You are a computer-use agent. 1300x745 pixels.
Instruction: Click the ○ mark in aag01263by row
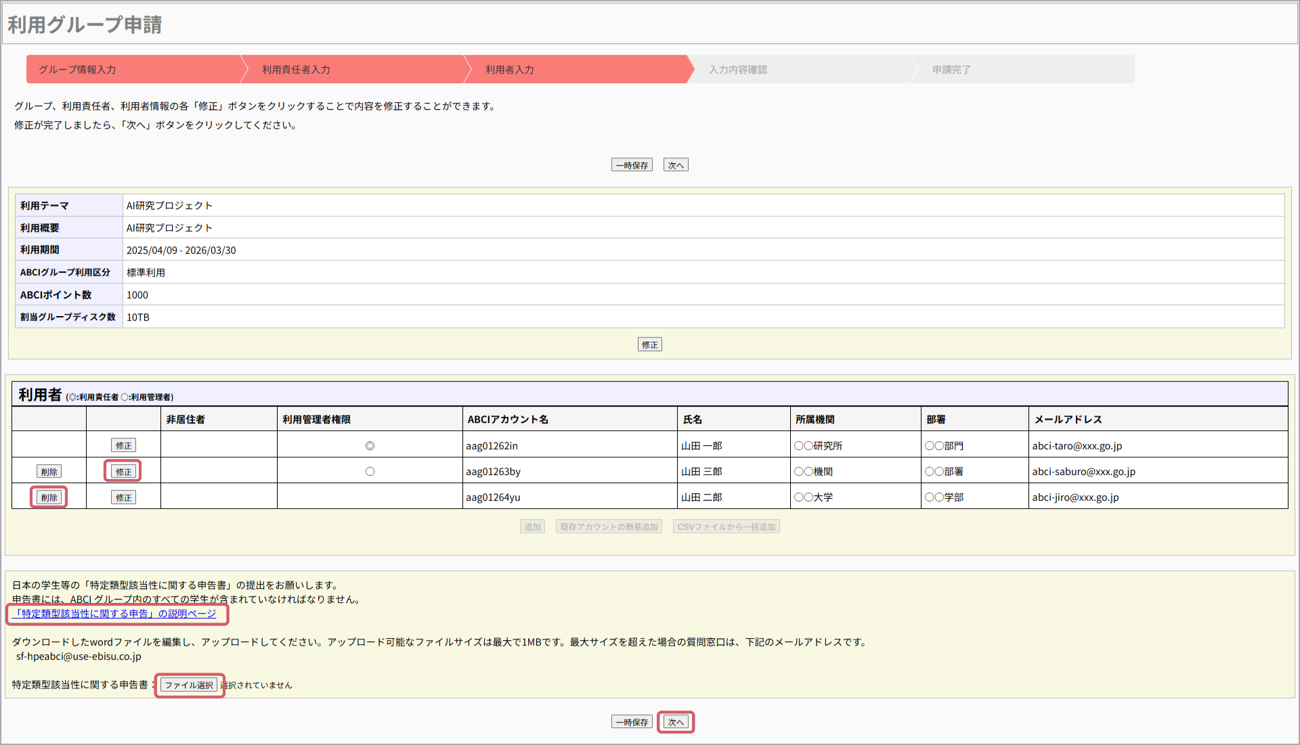click(370, 472)
